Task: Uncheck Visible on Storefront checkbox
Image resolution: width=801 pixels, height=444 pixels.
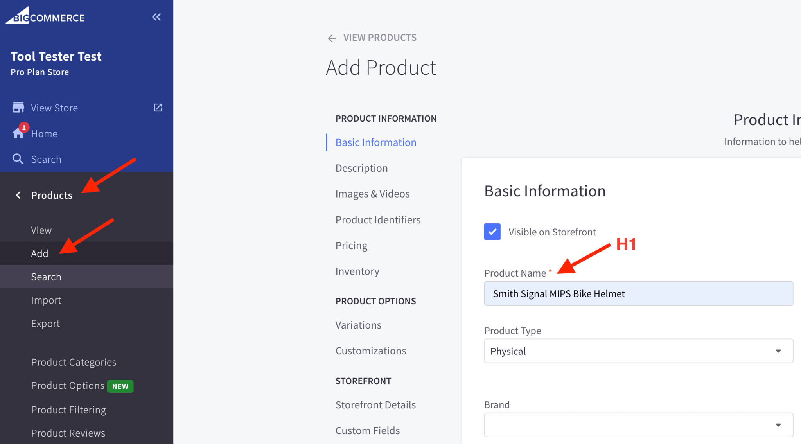Action: (492, 232)
